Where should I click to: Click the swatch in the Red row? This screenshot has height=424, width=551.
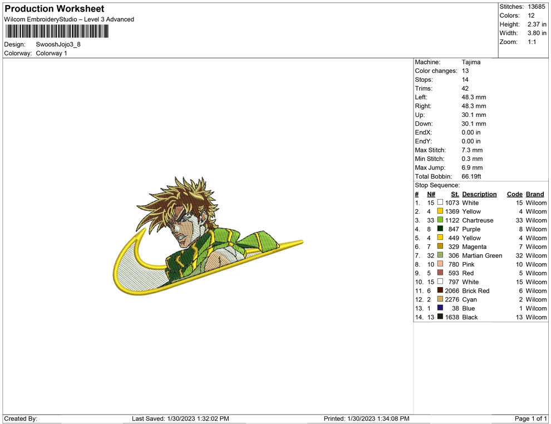pyautogui.click(x=440, y=273)
